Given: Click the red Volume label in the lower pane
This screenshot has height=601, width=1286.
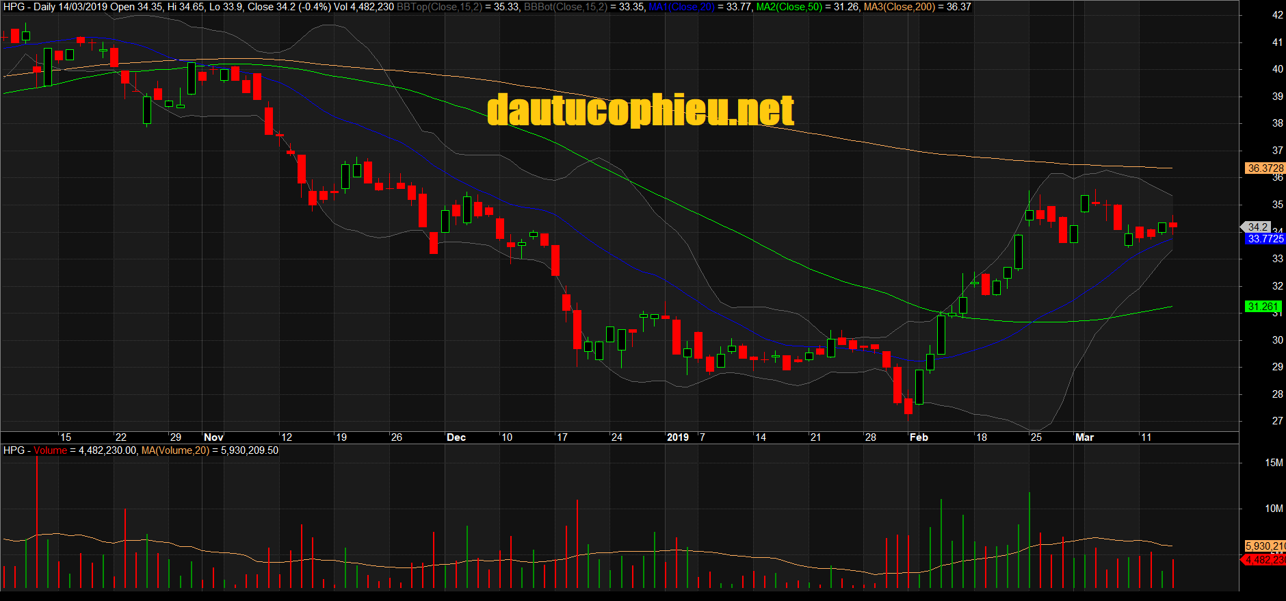Looking at the screenshot, I should [50, 450].
